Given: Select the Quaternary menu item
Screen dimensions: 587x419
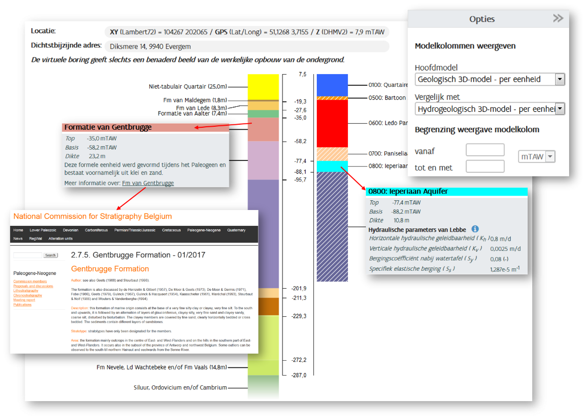Looking at the screenshot, I should click(x=236, y=230).
